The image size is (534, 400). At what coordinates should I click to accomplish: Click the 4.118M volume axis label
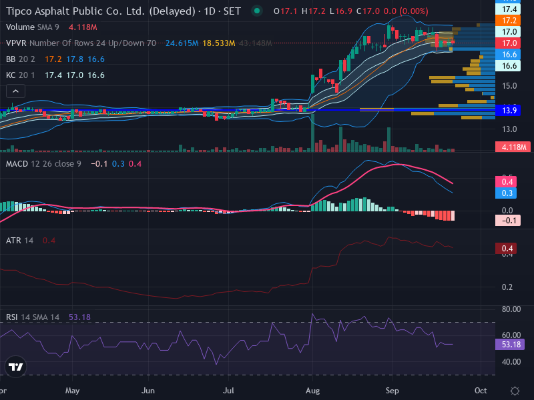tap(513, 147)
